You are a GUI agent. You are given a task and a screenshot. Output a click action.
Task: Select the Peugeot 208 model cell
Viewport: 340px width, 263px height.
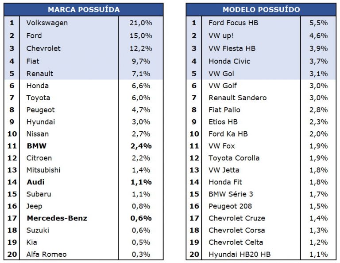[230, 206]
